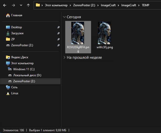This screenshot has width=161, height=133.
Task: Go up one folder level
Action: pyautogui.click(x=28, y=5)
